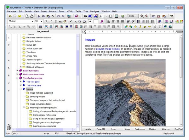Click the tree pane horizontal scrollbar thumb
Viewport: 189px width, 140px height.
coord(39,130)
